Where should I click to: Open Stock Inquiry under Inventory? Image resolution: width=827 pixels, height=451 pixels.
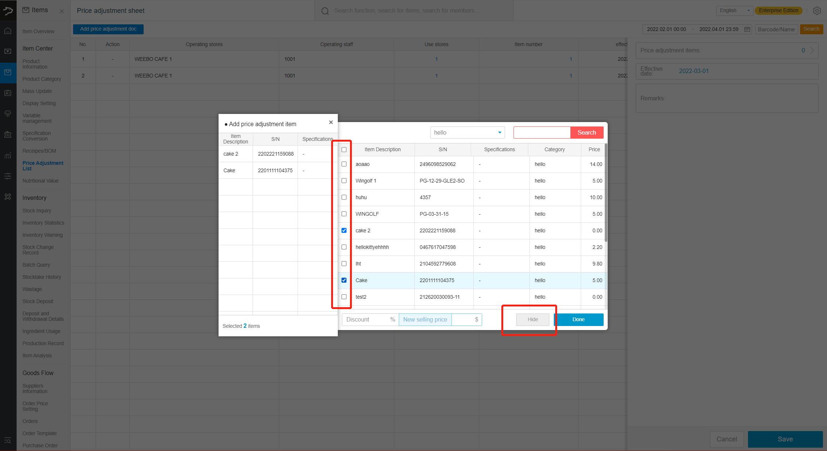point(37,211)
